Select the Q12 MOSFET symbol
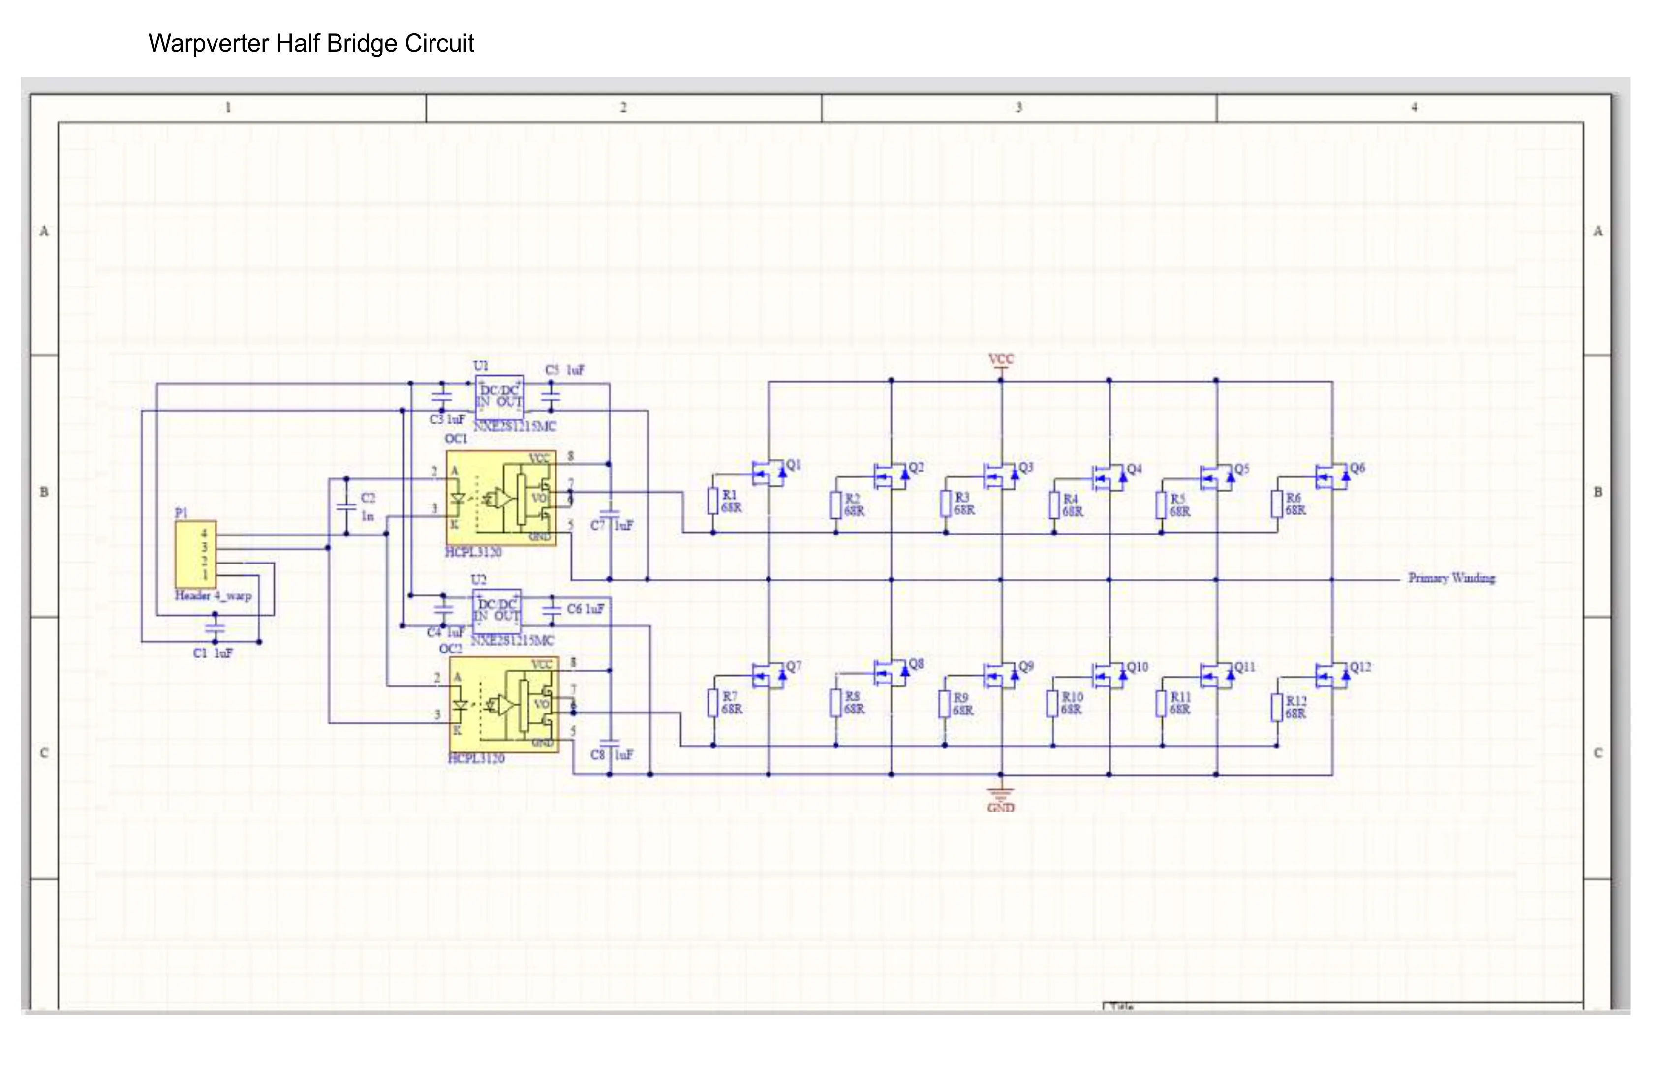The height and width of the screenshot is (1069, 1664). pos(1333,675)
